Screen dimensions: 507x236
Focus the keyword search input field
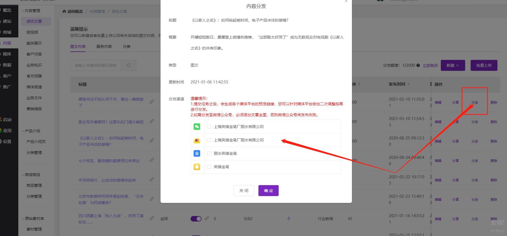point(95,65)
